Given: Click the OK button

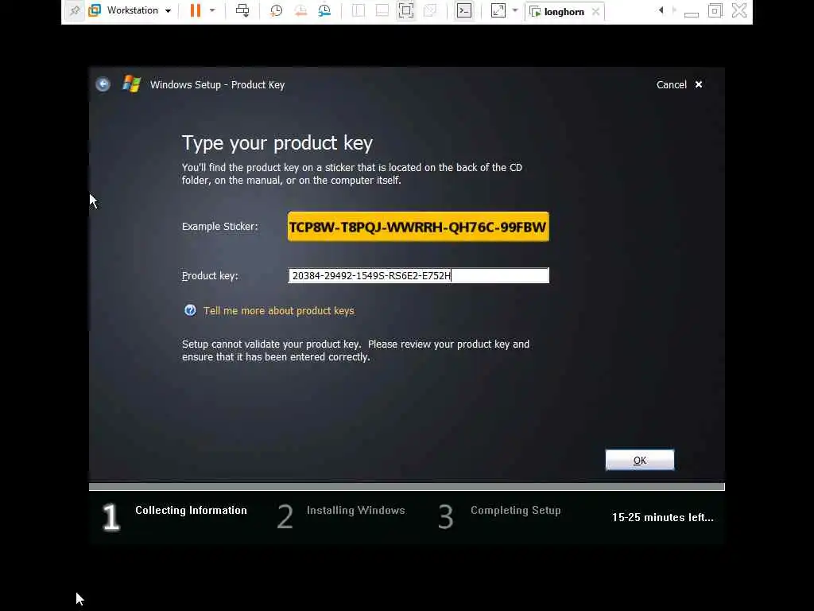Looking at the screenshot, I should 640,461.
